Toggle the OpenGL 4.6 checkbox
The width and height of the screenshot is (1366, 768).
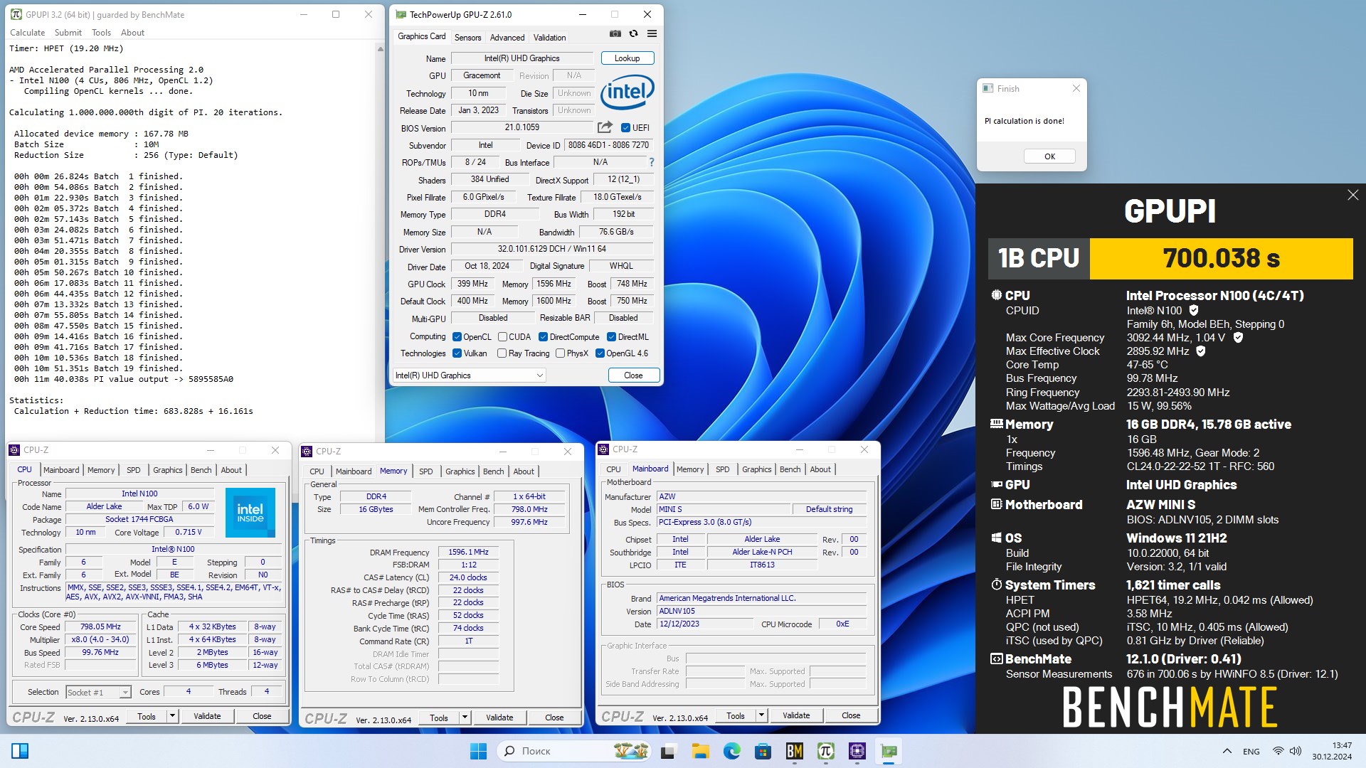tap(600, 353)
